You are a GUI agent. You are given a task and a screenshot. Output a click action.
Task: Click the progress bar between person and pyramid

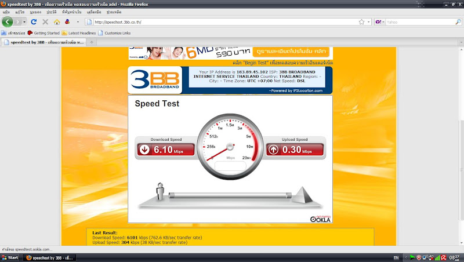230,195
